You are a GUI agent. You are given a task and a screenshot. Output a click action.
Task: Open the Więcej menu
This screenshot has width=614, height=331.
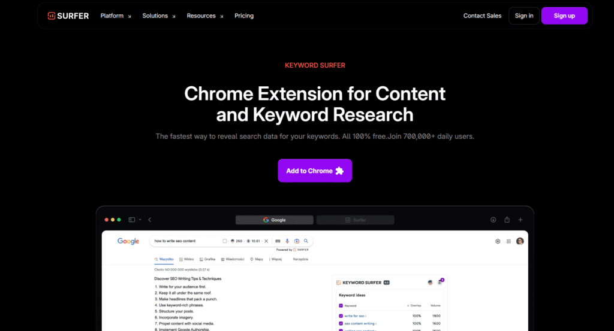click(275, 259)
